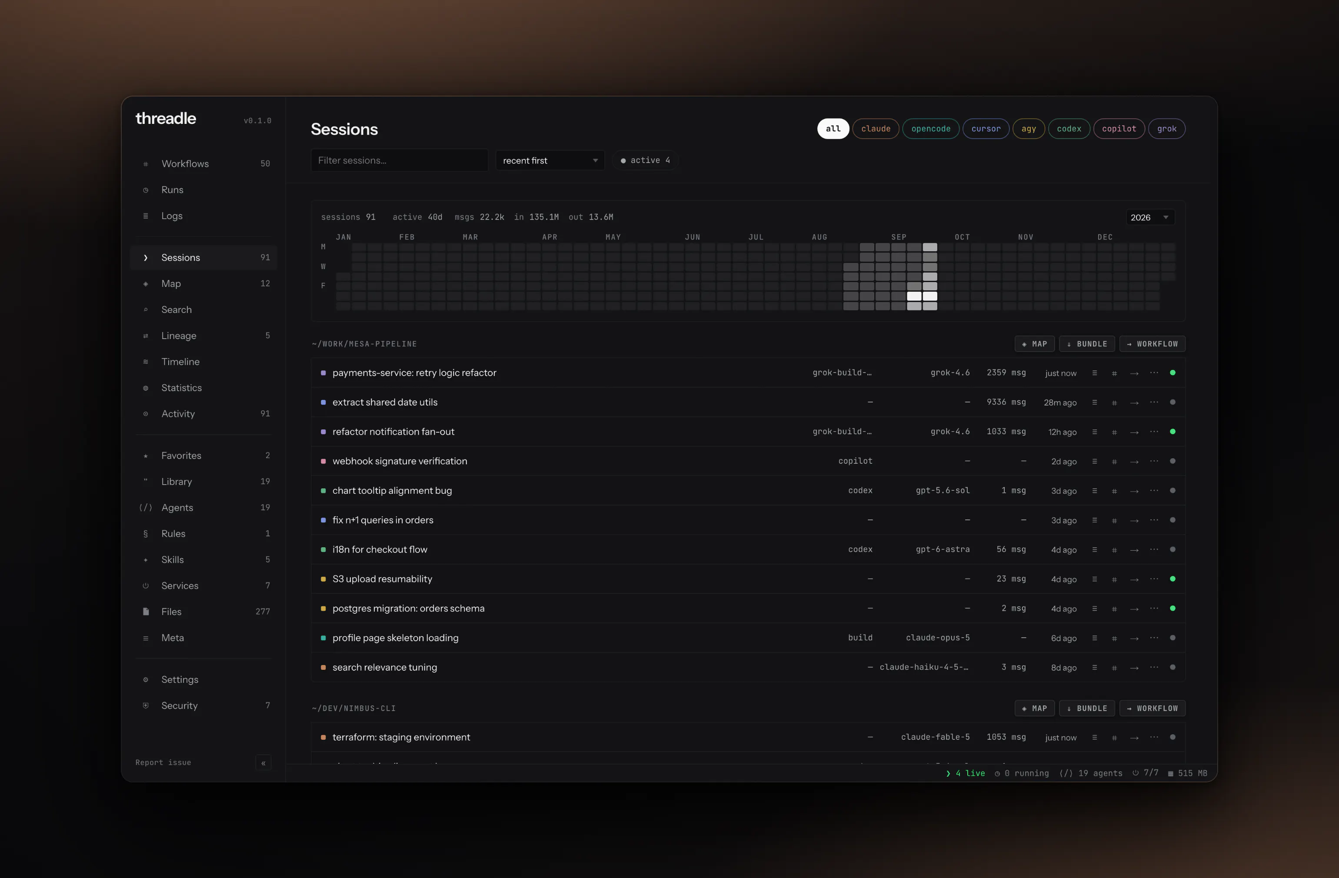Image resolution: width=1339 pixels, height=878 pixels.
Task: Open Logs in the sidebar
Action: click(203, 216)
